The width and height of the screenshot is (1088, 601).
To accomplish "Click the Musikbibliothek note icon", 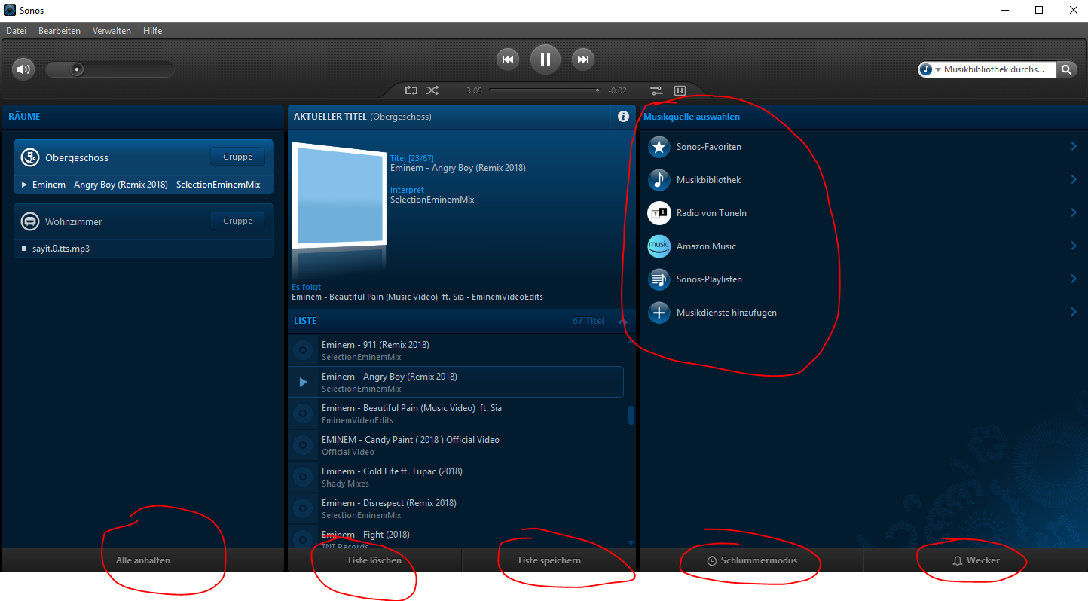I will coord(659,180).
